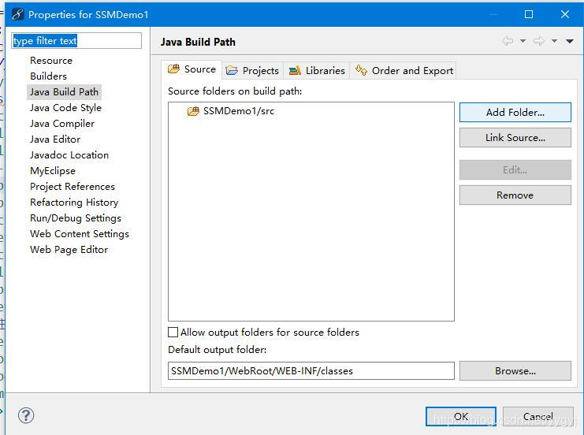Select Resource in the properties list

pyautogui.click(x=51, y=61)
